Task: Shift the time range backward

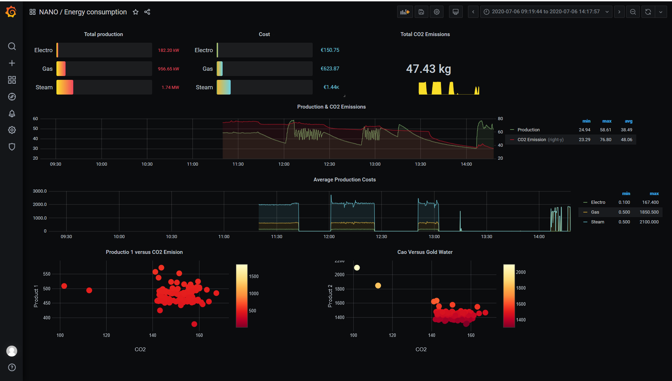Action: pos(473,12)
